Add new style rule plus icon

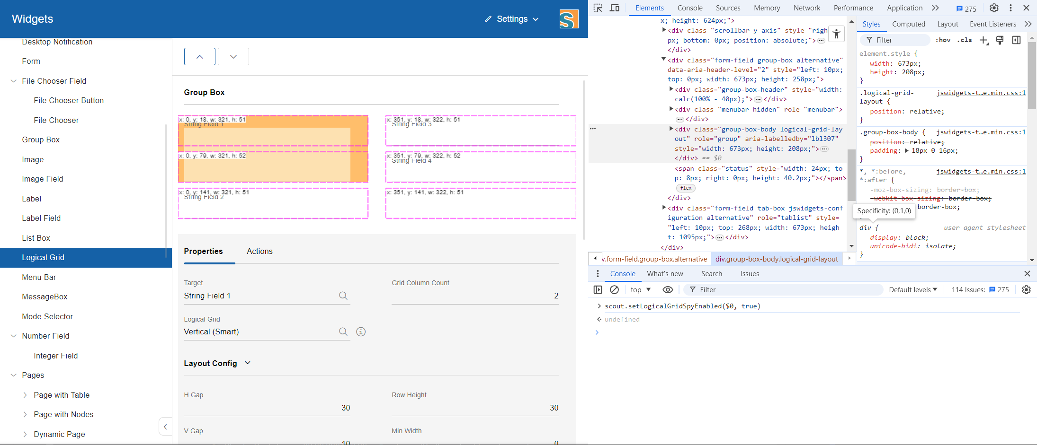[983, 40]
